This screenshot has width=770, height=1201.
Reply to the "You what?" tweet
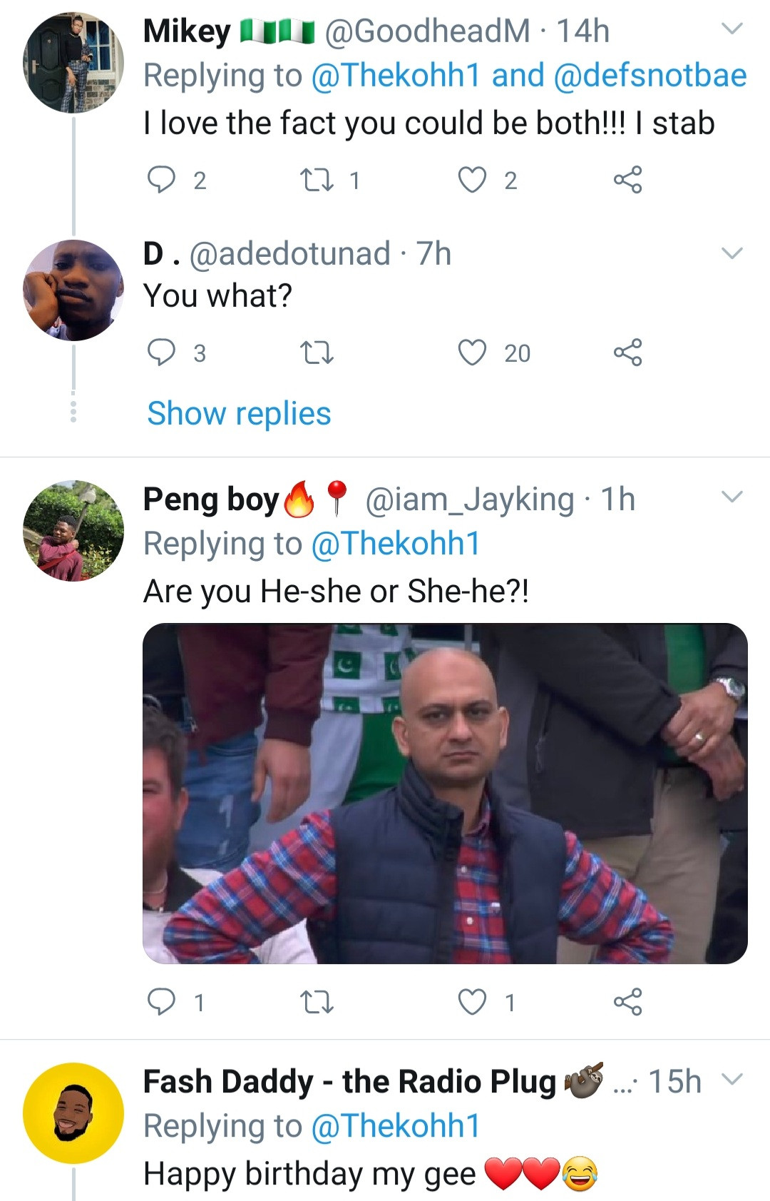click(161, 353)
